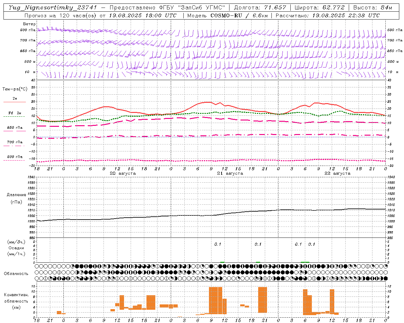Click the Высота: 84м header field
The height and width of the screenshot is (323, 404).
[x=373, y=8]
